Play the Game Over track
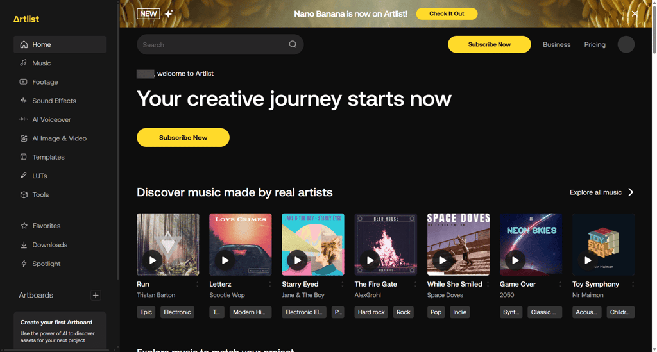 (x=515, y=260)
